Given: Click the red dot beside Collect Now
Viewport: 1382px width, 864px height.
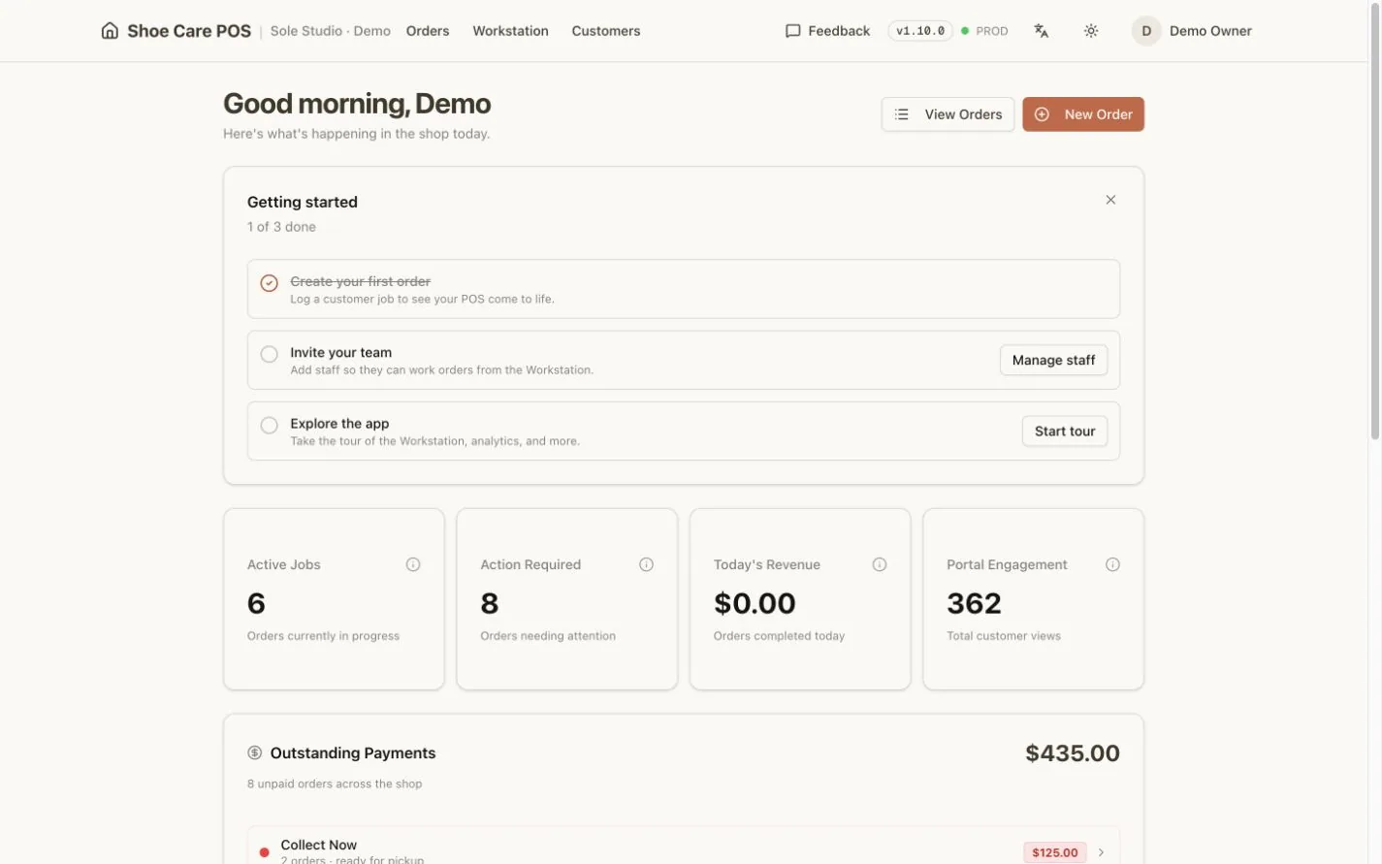Looking at the screenshot, I should coord(264,852).
